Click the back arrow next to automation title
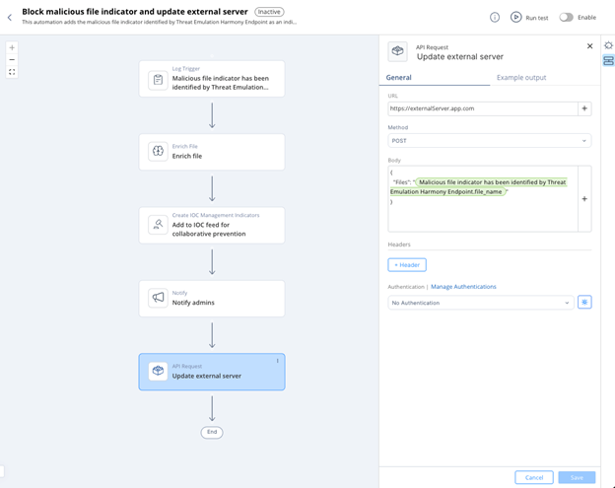Image resolution: width=615 pixels, height=488 pixels. coord(10,17)
